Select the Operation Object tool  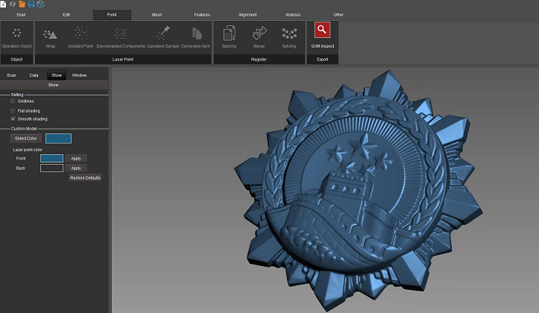point(16,38)
